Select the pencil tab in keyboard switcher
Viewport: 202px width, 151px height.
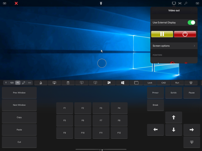pyautogui.click(x=24, y=83)
